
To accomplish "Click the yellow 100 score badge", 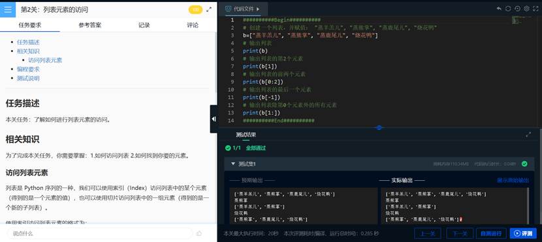I will (x=196, y=10).
